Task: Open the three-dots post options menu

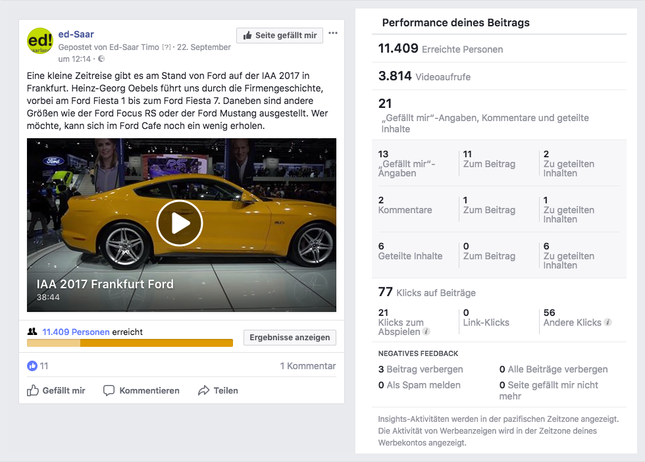Action: (x=333, y=34)
